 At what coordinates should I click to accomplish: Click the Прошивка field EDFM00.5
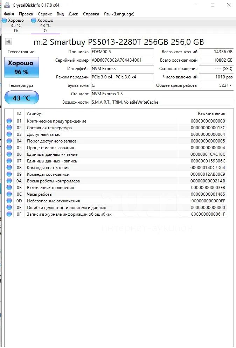click(x=122, y=52)
